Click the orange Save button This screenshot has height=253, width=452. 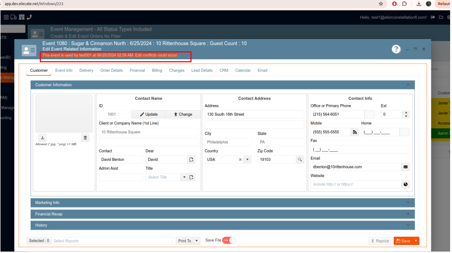403,241
